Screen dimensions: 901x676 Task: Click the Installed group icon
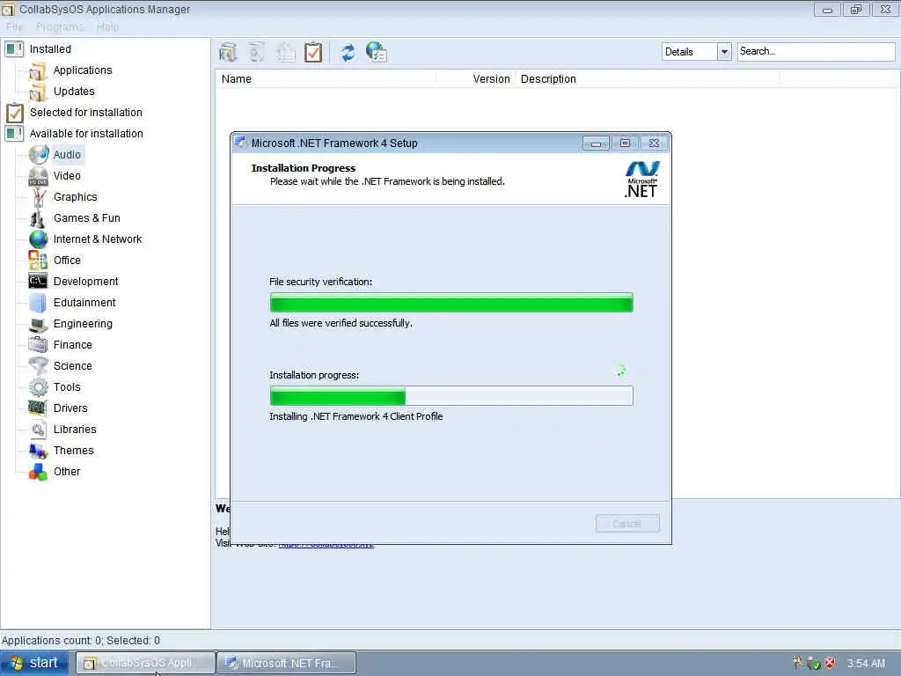tap(14, 49)
